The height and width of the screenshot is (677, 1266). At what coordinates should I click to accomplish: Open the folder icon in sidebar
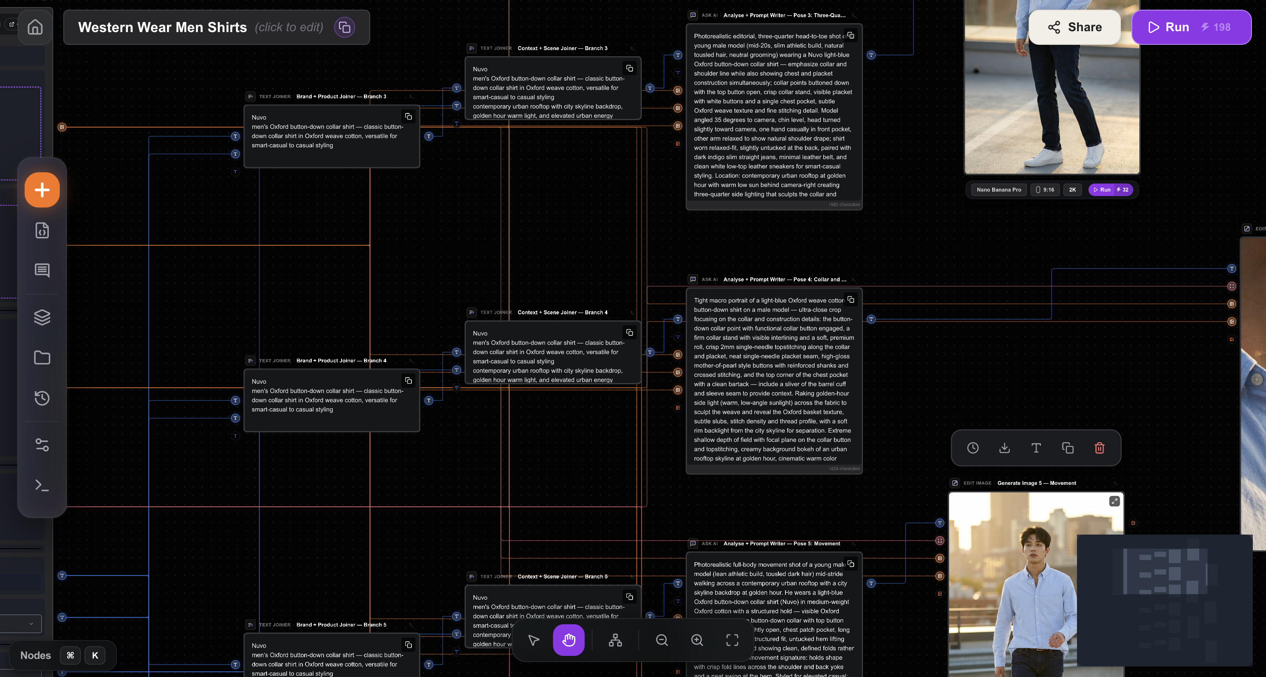(x=42, y=357)
